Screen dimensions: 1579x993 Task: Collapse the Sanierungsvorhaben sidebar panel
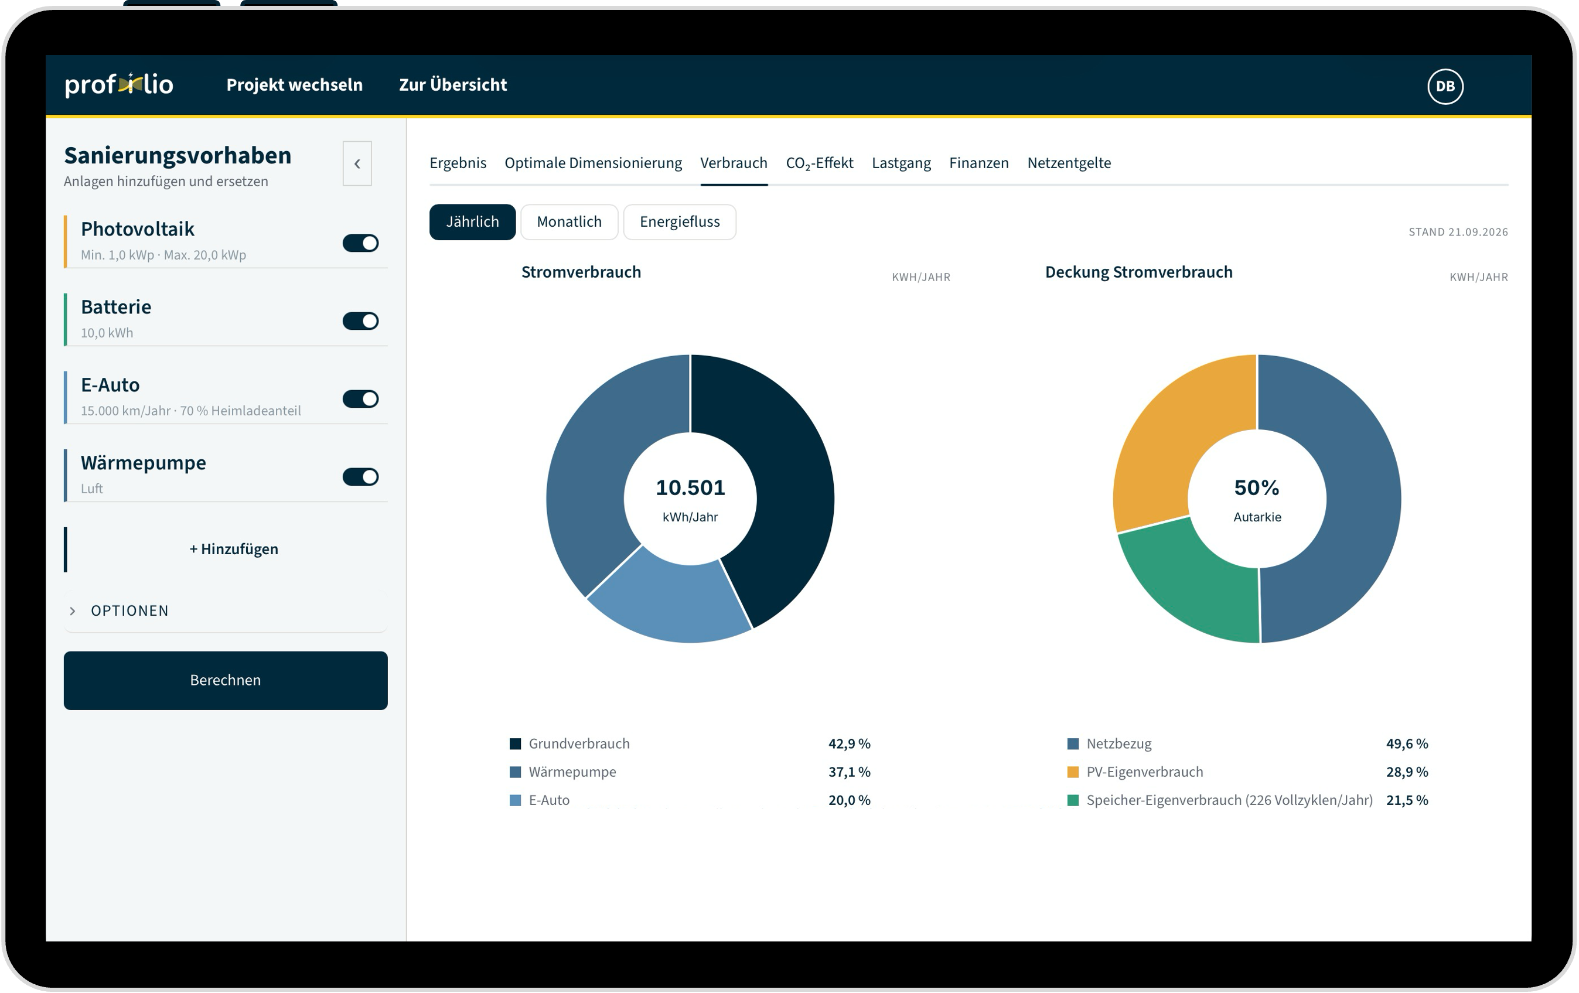point(357,163)
